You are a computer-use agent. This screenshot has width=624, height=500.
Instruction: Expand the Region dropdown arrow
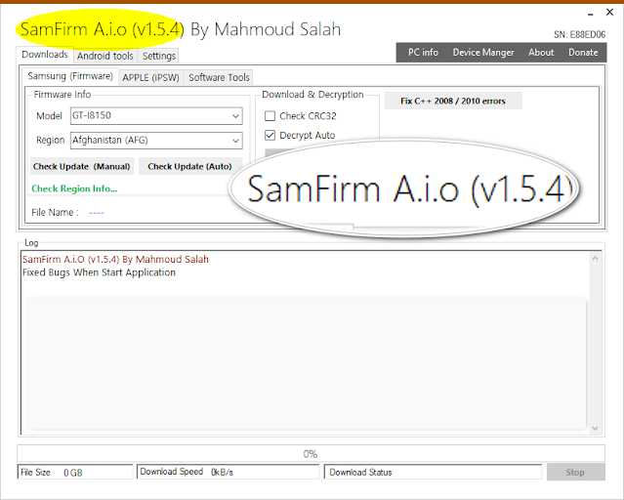coord(235,141)
